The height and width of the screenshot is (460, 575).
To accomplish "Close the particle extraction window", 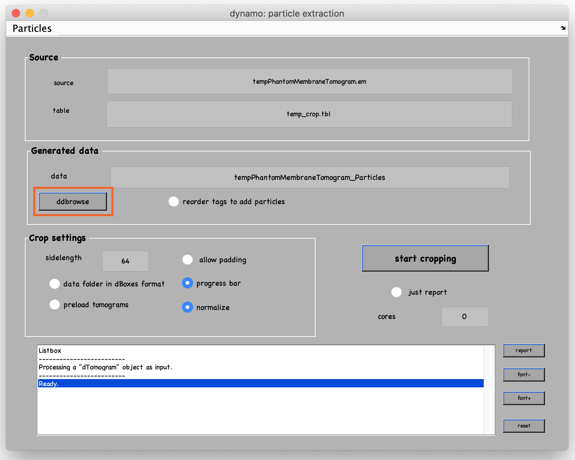I will [16, 13].
